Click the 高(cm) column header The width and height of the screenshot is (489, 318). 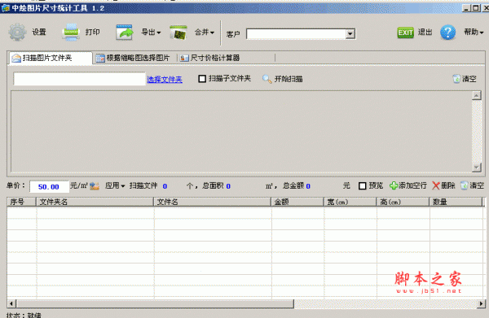403,202
